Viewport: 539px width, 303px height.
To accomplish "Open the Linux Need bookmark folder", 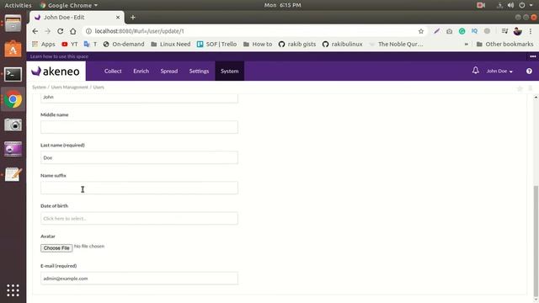I will click(171, 45).
